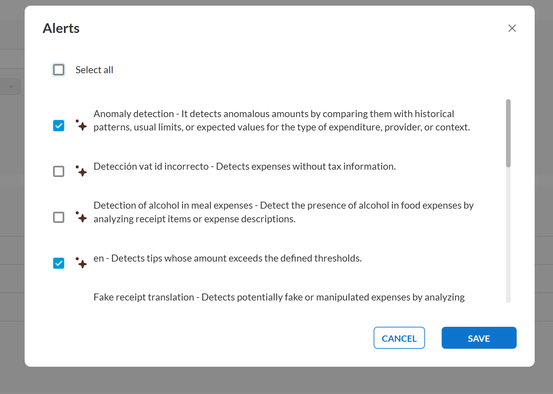Screen dimensions: 553x394
Task: Click the Anomaly detection description text
Action: pos(282,120)
